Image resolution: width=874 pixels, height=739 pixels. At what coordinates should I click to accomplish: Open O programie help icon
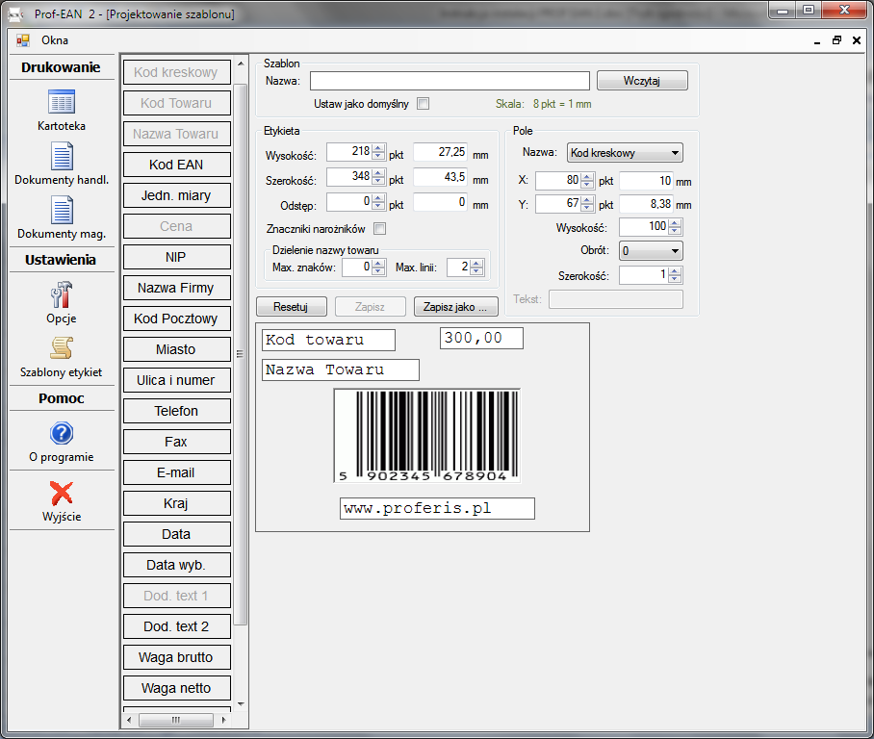[x=62, y=433]
